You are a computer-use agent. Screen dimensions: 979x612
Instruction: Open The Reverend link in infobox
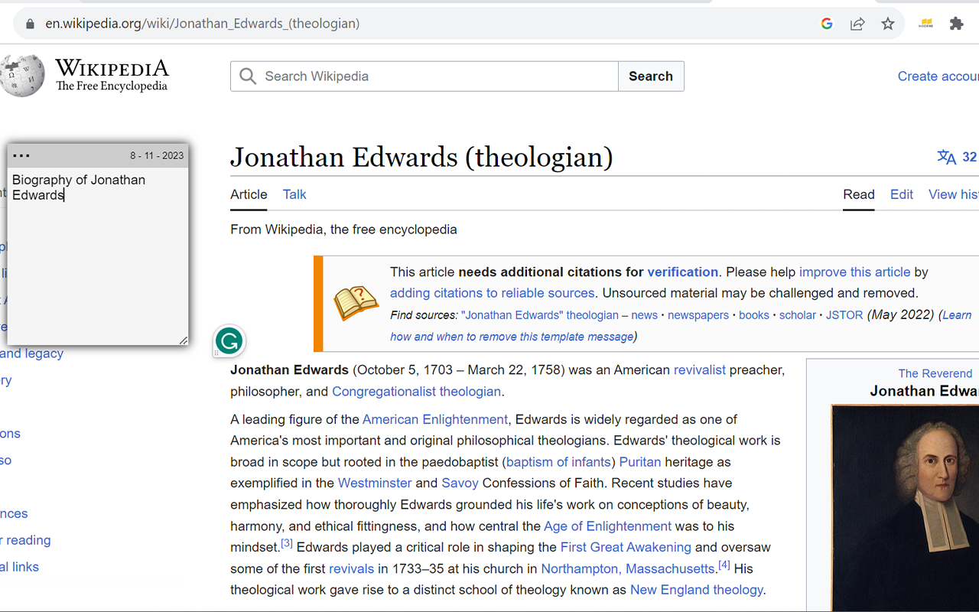935,373
